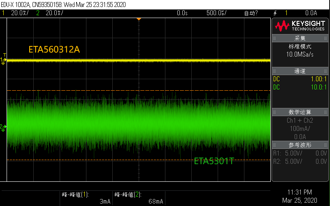Click the channel 1 20.0 vertical scale
This screenshot has height=206, width=330.
(x=19, y=13)
